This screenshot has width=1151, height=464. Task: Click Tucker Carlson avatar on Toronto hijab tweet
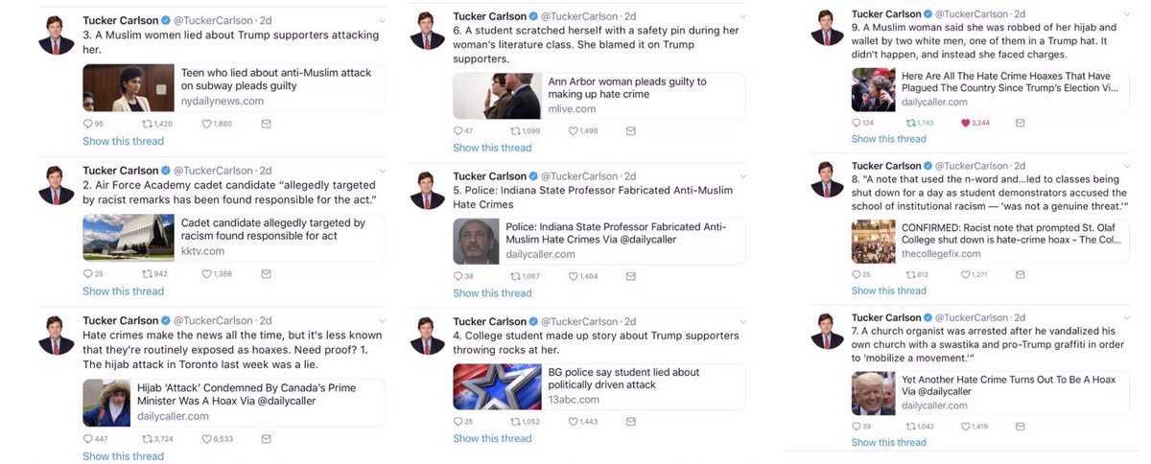57,336
